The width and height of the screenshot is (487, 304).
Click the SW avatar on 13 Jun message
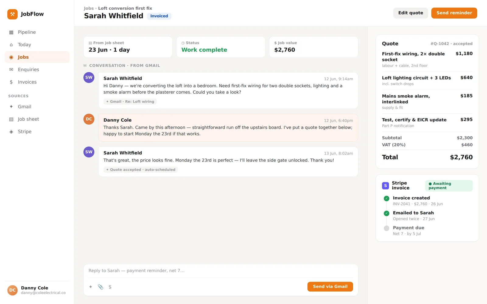tap(89, 152)
